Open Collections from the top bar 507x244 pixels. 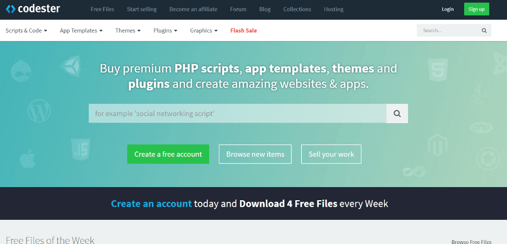(x=297, y=10)
